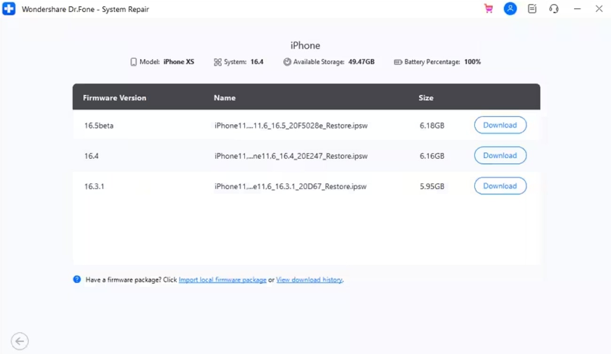Viewport: 611px width, 354px height.
Task: Click the blue user account icon
Action: click(x=510, y=9)
